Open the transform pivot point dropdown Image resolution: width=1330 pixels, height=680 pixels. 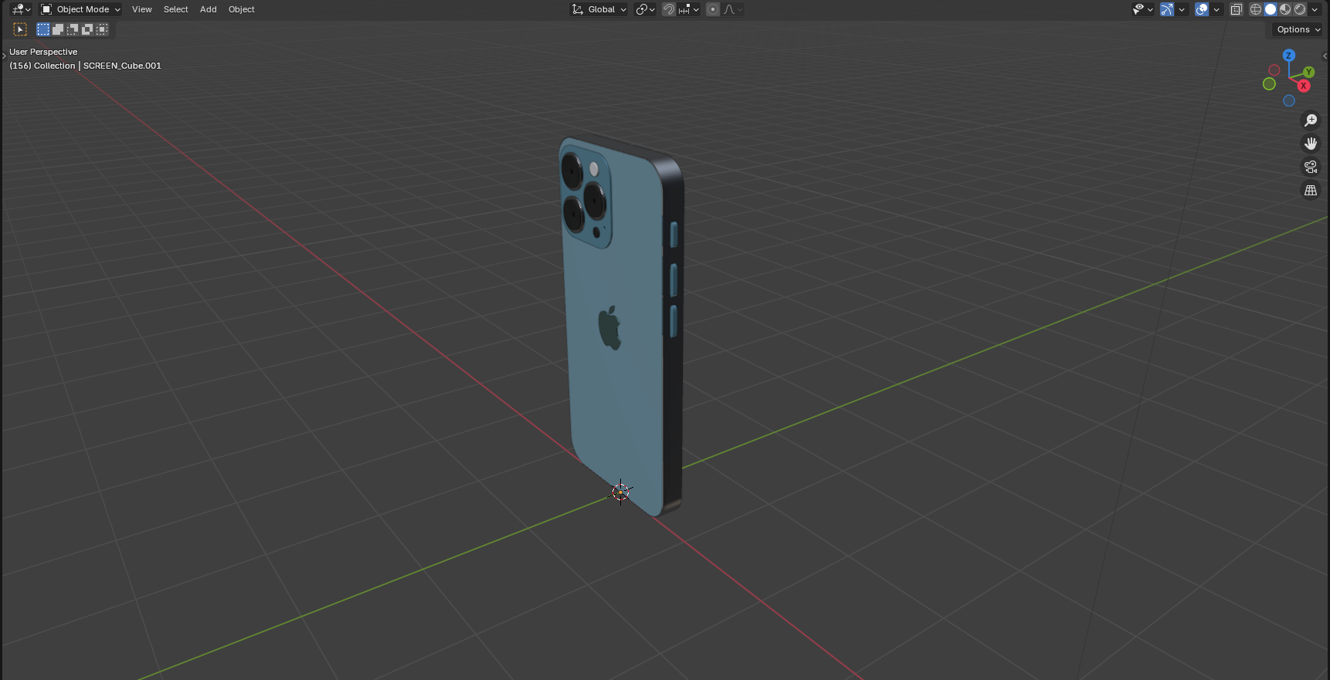tap(645, 9)
